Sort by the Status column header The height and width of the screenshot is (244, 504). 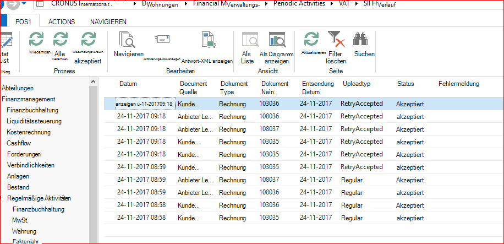[x=406, y=84]
